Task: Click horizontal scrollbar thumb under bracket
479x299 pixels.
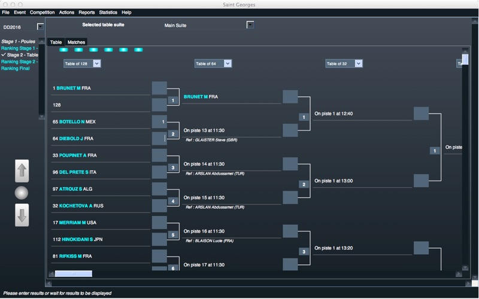Action: click(x=73, y=274)
